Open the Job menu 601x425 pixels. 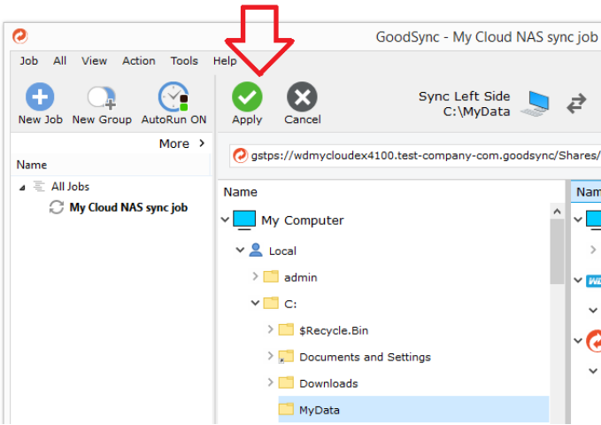29,61
